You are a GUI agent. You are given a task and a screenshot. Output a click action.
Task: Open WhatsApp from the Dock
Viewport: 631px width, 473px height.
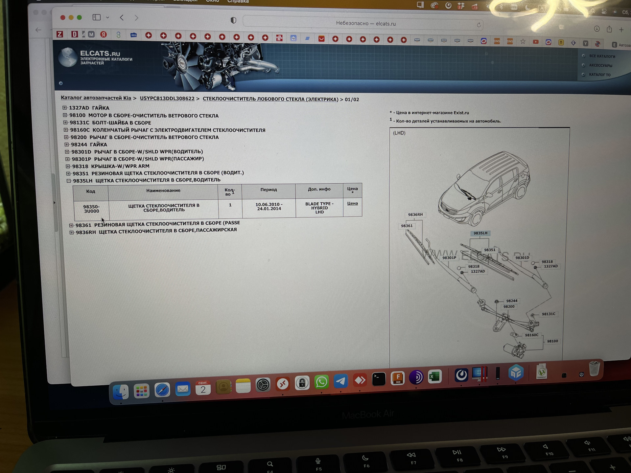(321, 382)
